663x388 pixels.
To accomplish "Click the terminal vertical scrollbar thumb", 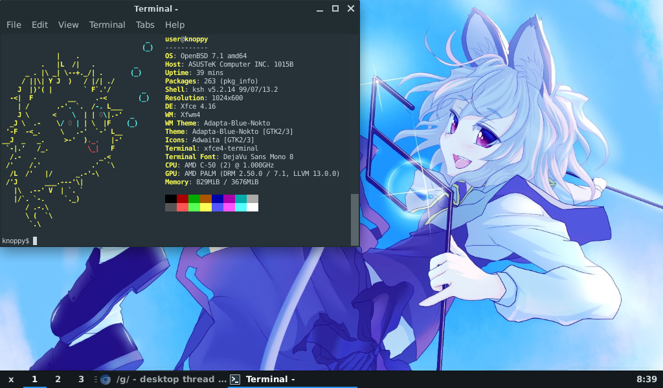I will [355, 219].
